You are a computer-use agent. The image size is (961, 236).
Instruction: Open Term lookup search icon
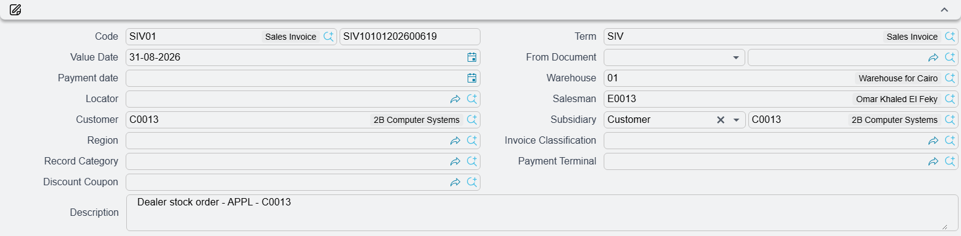tap(950, 37)
